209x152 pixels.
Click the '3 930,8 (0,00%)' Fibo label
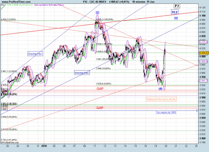pos(104,84)
